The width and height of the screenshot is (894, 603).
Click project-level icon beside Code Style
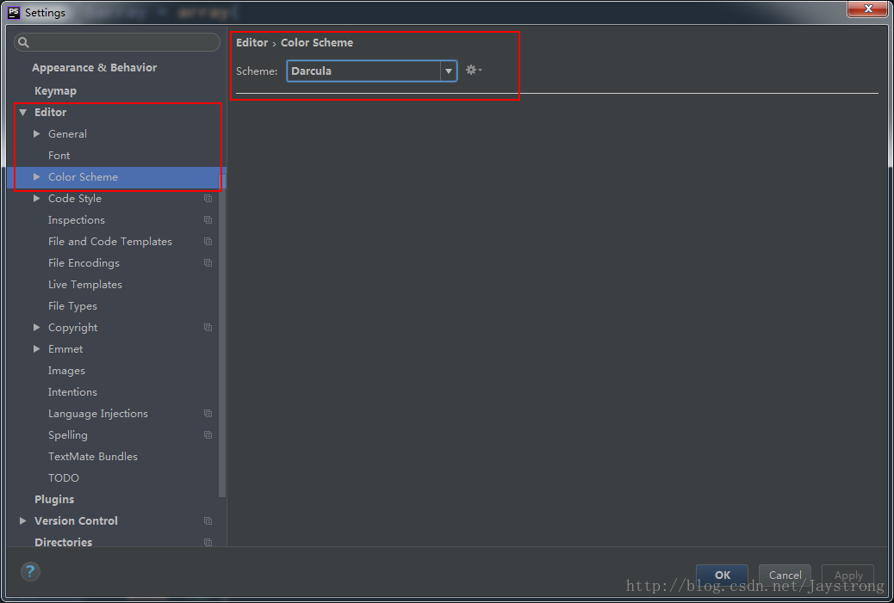(x=208, y=199)
